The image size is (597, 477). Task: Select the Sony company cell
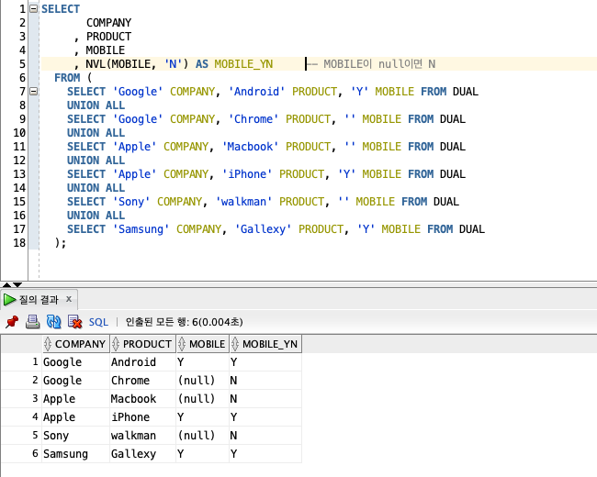coord(75,435)
